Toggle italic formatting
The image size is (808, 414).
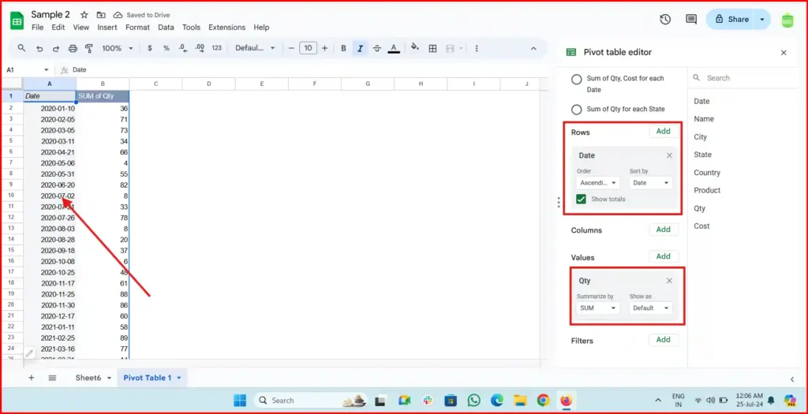(x=360, y=48)
